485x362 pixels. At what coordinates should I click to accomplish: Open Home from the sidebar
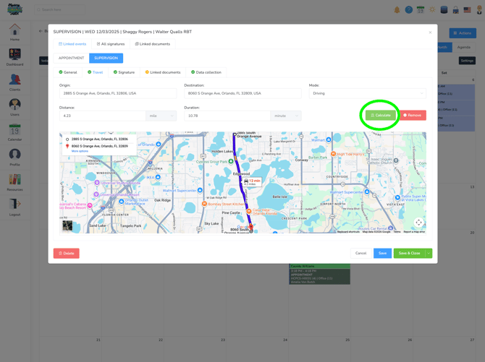(x=15, y=33)
